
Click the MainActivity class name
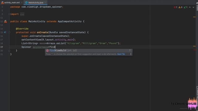[x=37, y=21]
